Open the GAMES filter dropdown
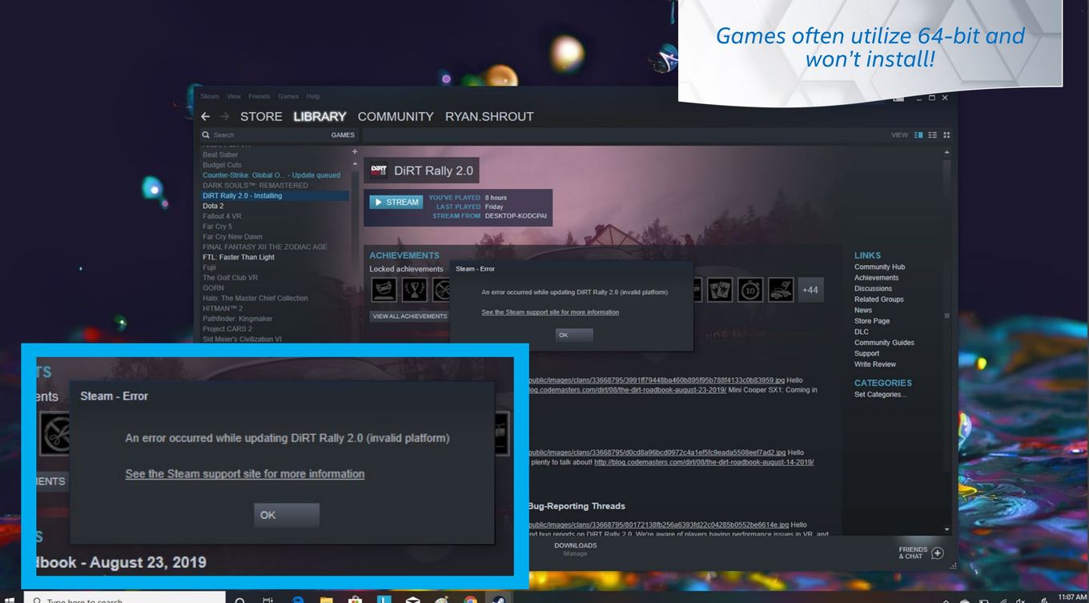This screenshot has width=1089, height=603. (343, 135)
